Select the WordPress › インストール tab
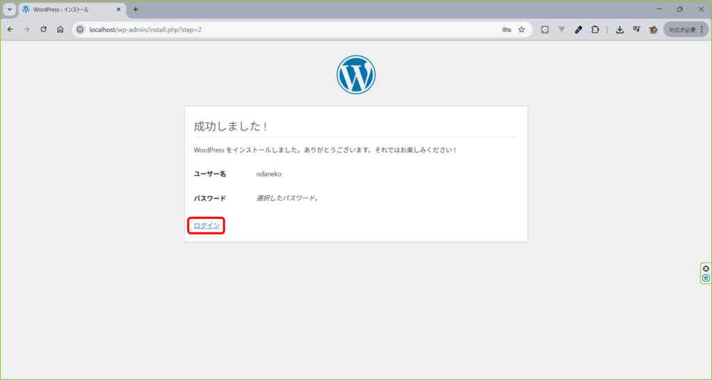This screenshot has width=712, height=380. [x=66, y=10]
